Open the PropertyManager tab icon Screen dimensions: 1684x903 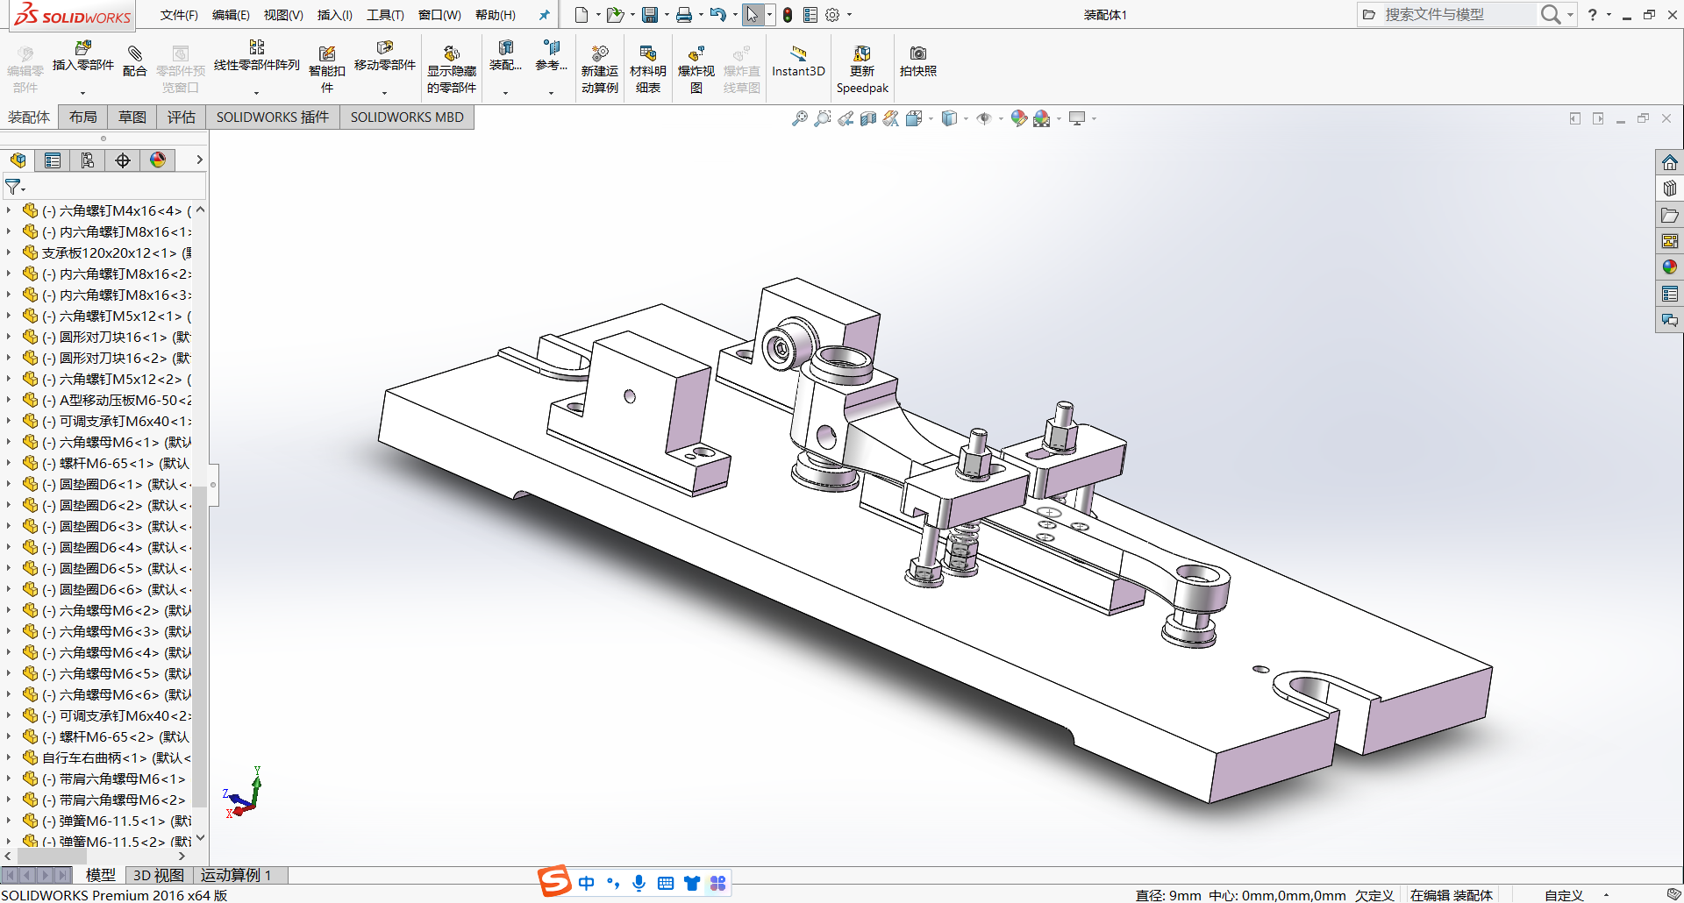point(53,160)
